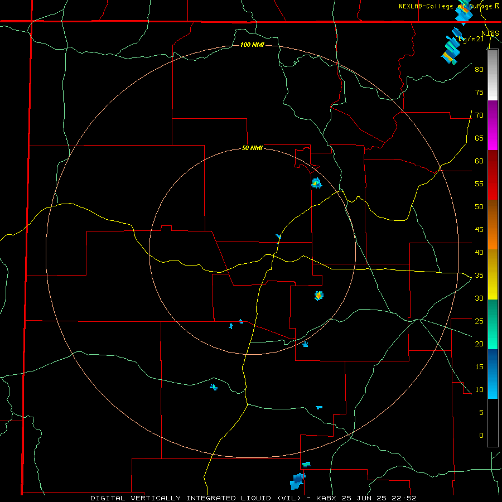Select the orange segment of the color bar
502x502 pixels.
click(x=493, y=238)
